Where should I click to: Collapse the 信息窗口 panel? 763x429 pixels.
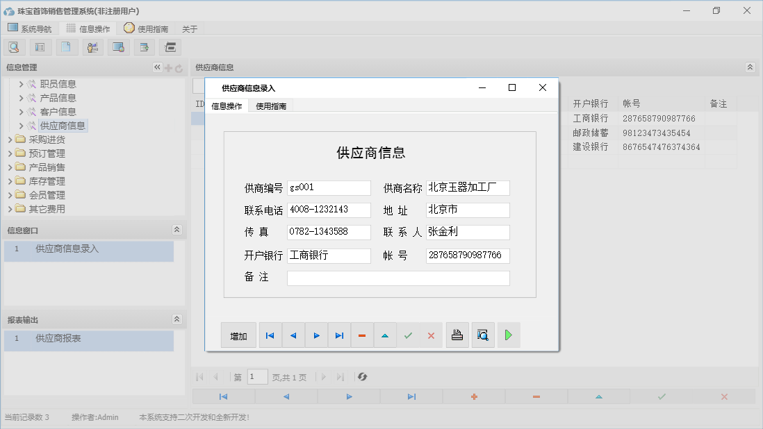[177, 230]
